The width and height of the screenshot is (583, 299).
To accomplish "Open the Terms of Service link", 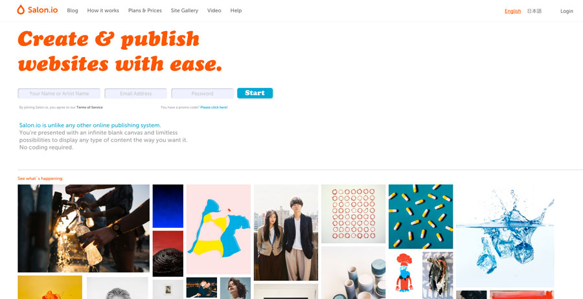I will 89,107.
